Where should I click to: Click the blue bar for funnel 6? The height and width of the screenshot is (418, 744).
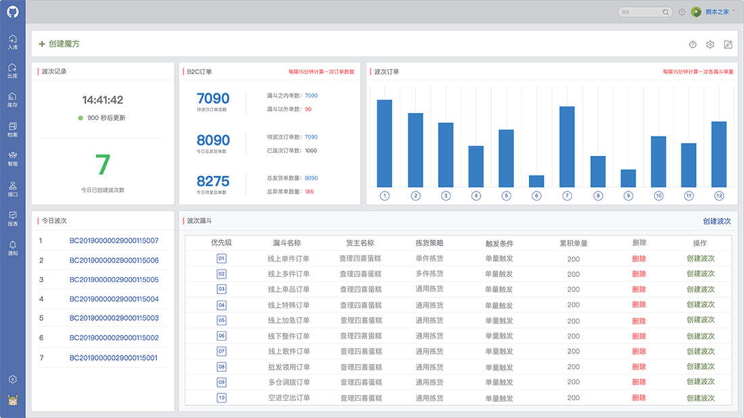(536, 181)
